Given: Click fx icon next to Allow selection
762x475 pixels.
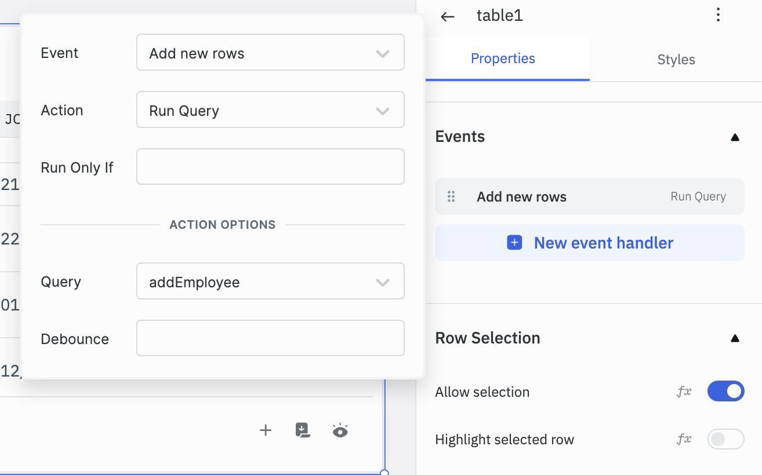Looking at the screenshot, I should coord(684,392).
